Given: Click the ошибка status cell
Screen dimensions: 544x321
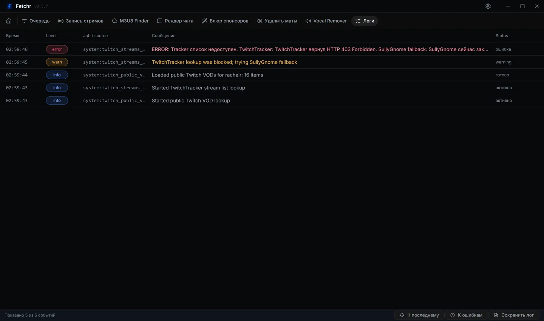Looking at the screenshot, I should click(x=503, y=49).
